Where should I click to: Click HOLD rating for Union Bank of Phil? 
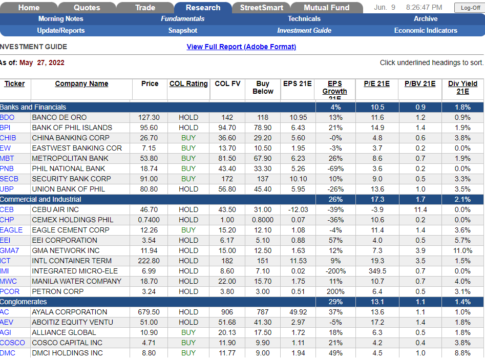tap(188, 189)
